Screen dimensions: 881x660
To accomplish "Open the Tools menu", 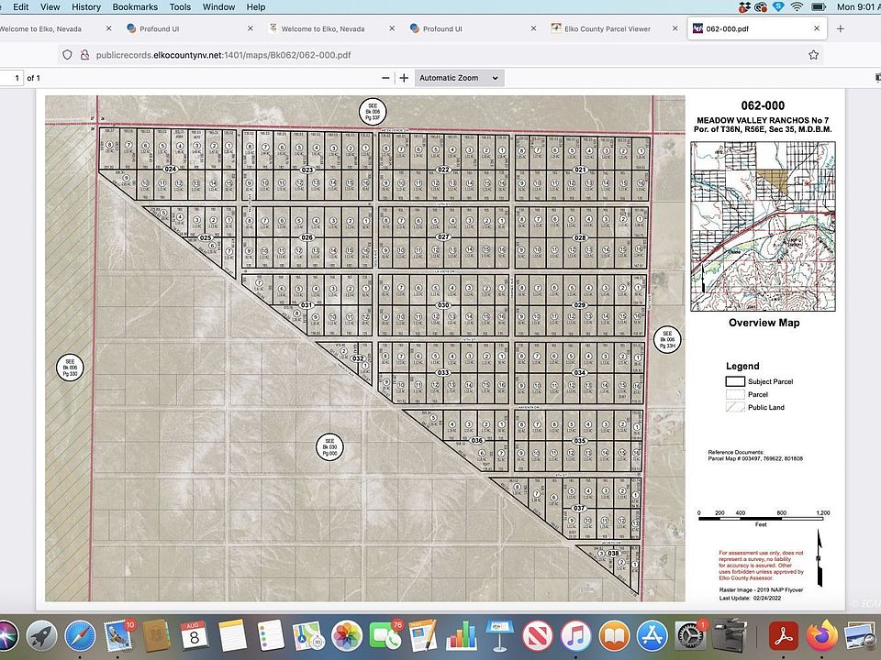I will pos(180,6).
